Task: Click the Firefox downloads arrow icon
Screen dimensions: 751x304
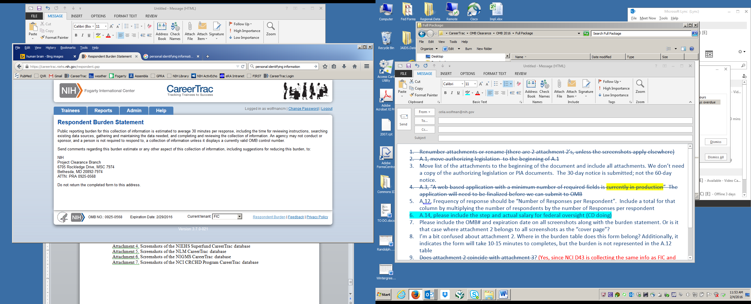Action: coord(344,67)
